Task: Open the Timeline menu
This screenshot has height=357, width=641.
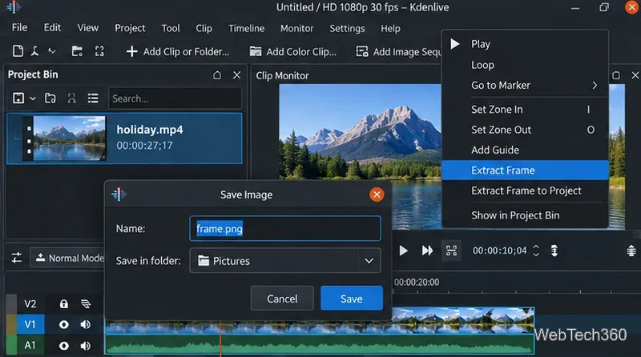Action: (246, 28)
